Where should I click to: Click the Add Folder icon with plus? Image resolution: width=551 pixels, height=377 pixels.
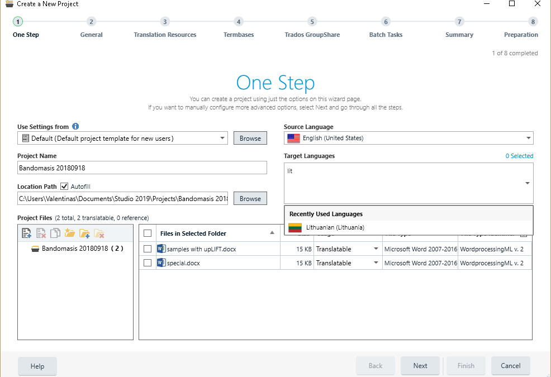84,233
